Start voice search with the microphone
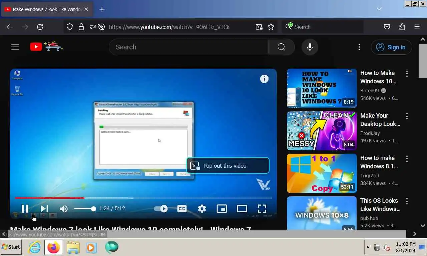 310,47
